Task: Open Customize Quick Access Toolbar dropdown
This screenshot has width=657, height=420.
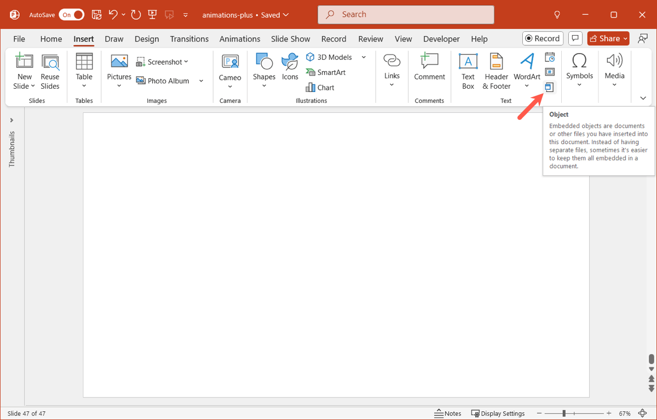Action: coord(186,15)
